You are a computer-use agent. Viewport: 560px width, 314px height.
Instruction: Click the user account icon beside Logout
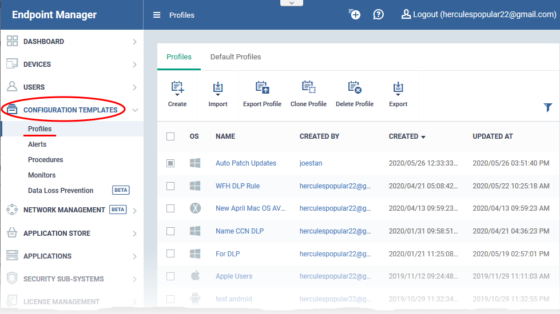406,14
